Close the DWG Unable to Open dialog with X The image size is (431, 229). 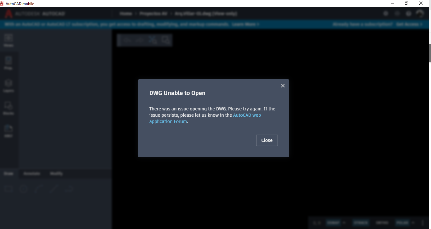[283, 86]
